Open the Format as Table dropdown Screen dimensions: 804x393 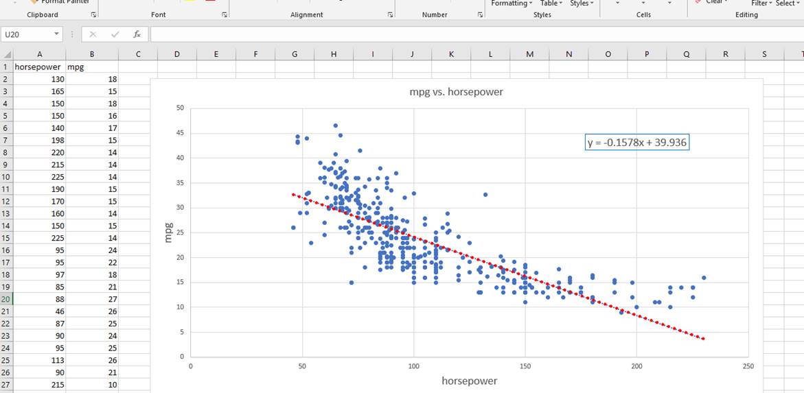click(x=551, y=3)
